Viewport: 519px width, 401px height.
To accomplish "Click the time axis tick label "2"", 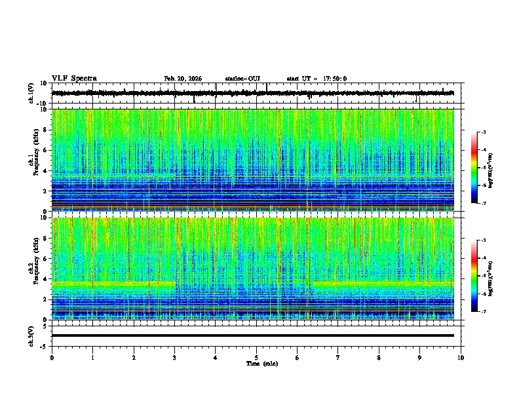I will [x=134, y=358].
